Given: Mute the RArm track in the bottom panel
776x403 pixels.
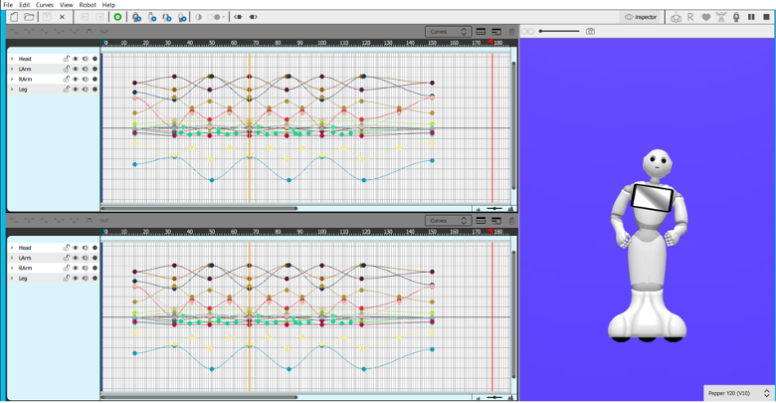Looking at the screenshot, I should pyautogui.click(x=86, y=268).
